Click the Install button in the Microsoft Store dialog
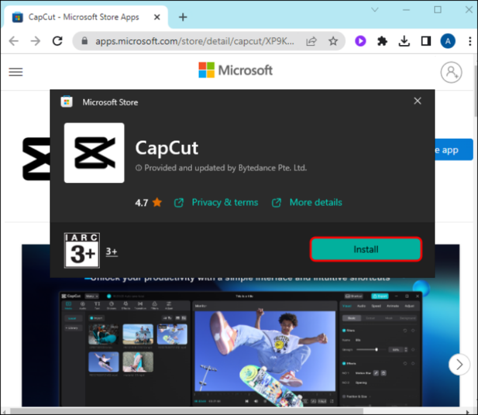The image size is (478, 415). [x=366, y=249]
